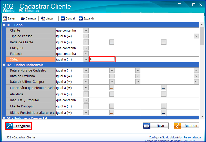Click scrollbar down arrow
This screenshot has width=206, height=142.
[202, 117]
